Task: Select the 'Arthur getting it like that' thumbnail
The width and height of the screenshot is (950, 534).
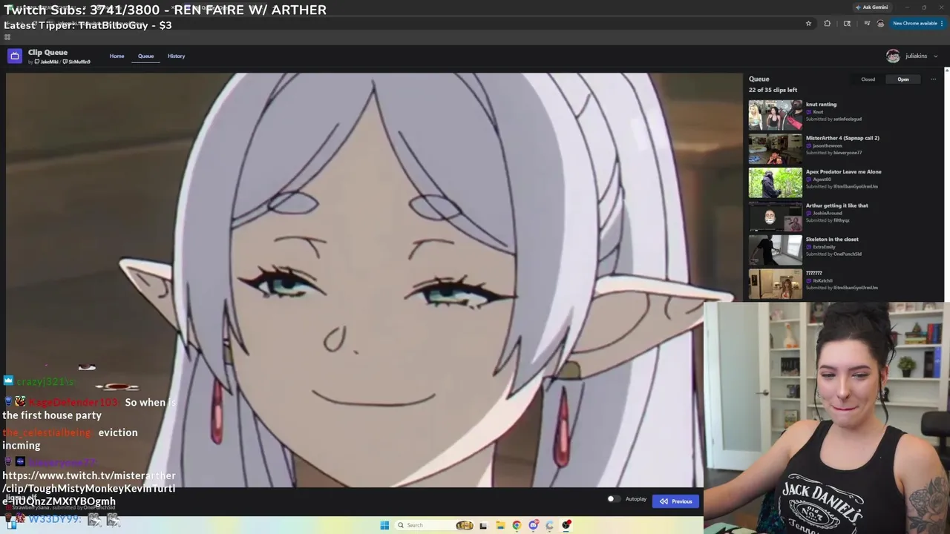Action: tap(775, 217)
